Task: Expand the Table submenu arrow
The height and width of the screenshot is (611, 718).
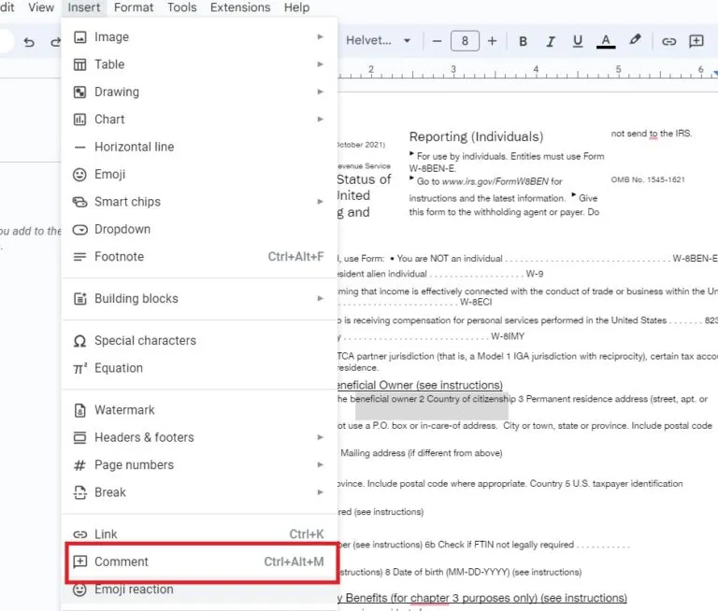Action: (x=320, y=64)
